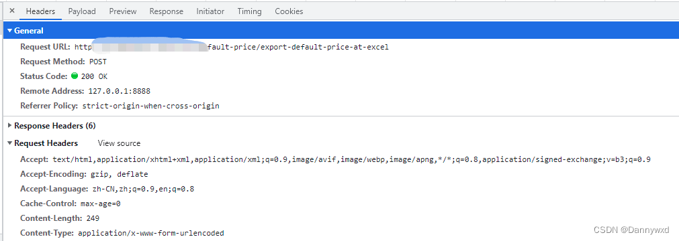Collapse the Request Headers section

click(10, 143)
